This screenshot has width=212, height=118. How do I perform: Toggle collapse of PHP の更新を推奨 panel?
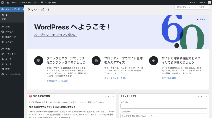point(113,96)
